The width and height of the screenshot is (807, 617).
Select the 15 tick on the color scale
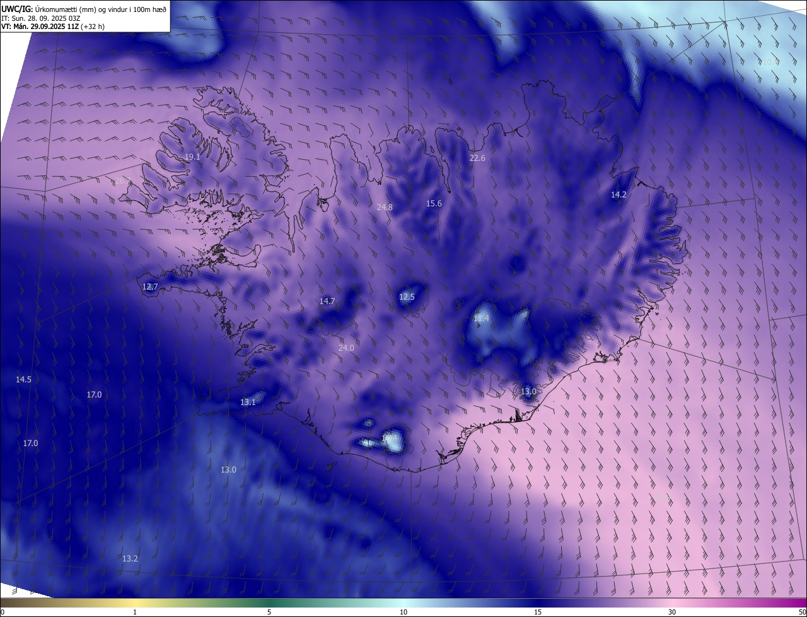[538, 612]
